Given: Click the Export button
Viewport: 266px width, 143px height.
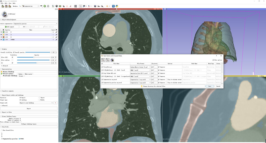Looking at the screenshot, I should coord(29,109).
